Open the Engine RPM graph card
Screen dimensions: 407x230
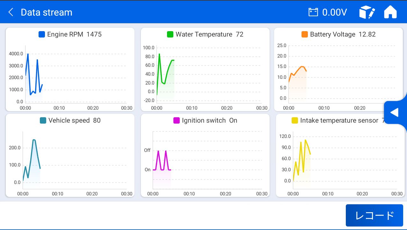70,69
